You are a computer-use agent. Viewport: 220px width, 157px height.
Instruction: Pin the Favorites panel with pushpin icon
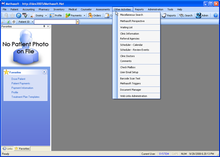pos(44,26)
